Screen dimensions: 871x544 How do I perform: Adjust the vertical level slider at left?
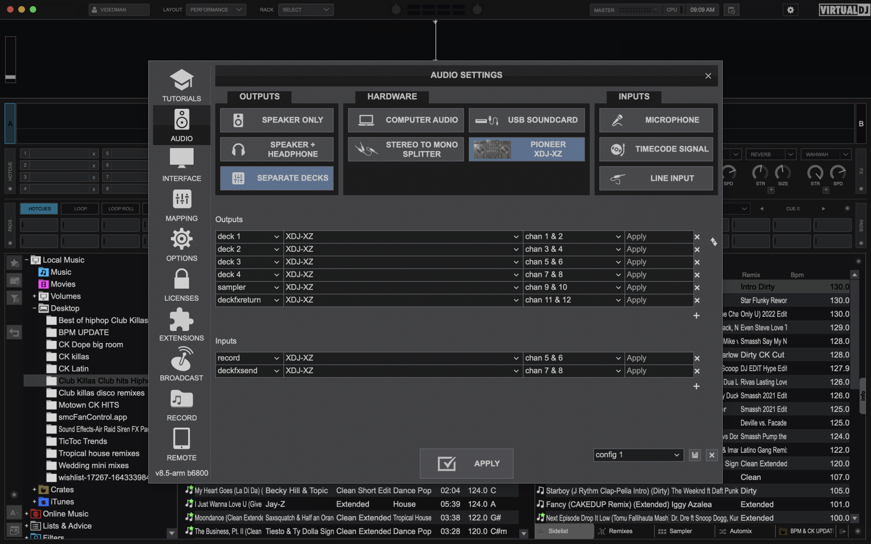(x=11, y=59)
